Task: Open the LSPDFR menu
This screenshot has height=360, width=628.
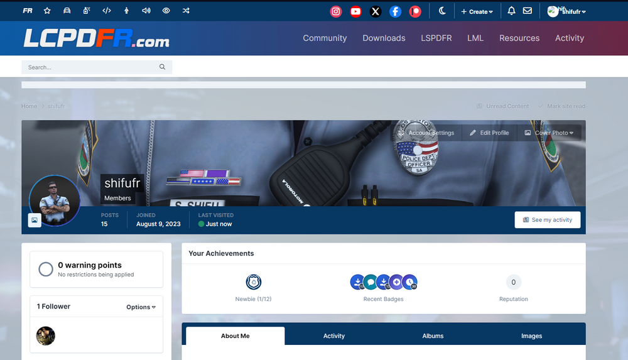Action: click(x=436, y=38)
